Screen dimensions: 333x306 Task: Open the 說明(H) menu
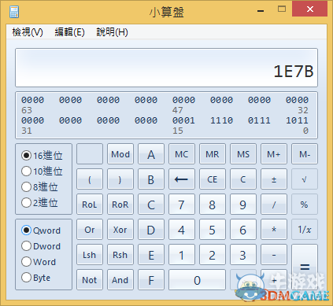pyautogui.click(x=112, y=32)
